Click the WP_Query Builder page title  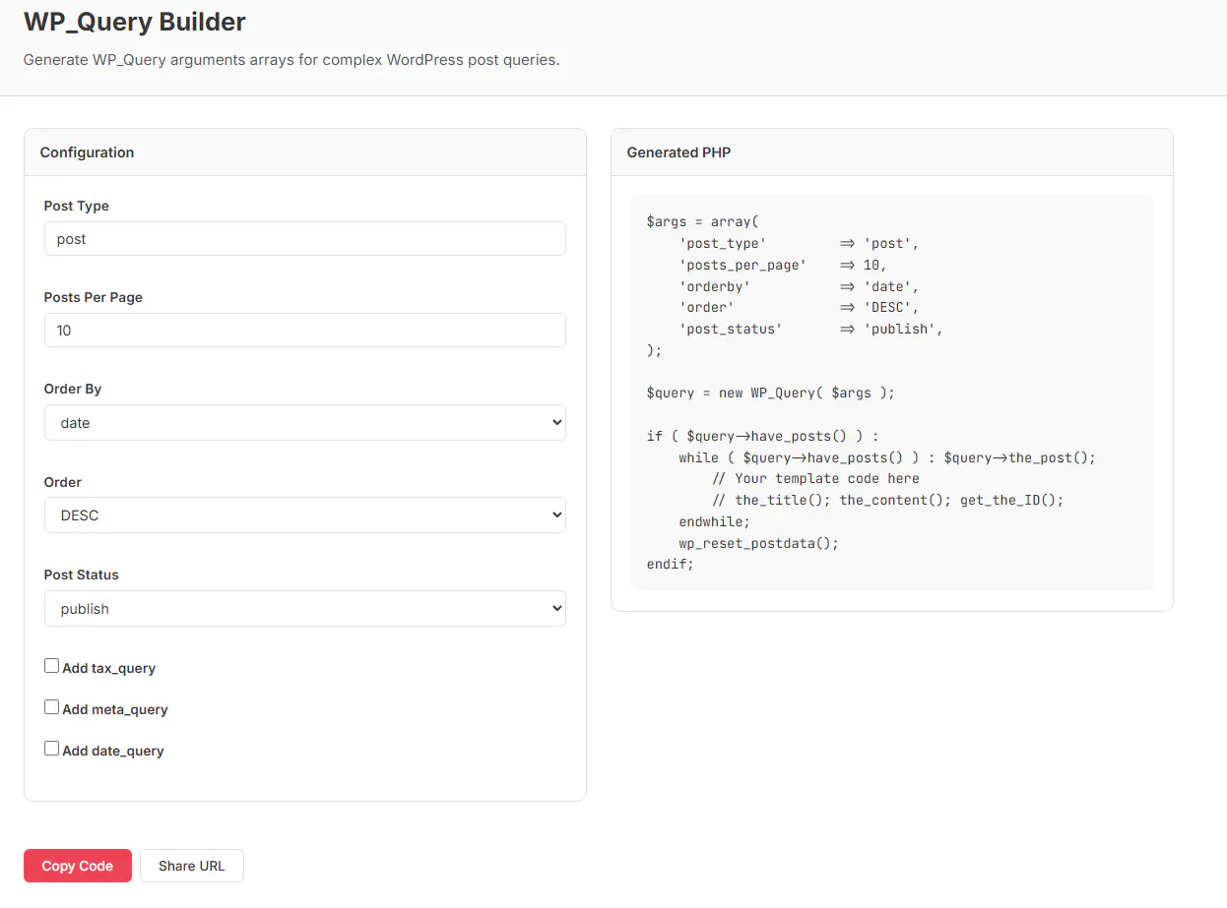click(135, 21)
